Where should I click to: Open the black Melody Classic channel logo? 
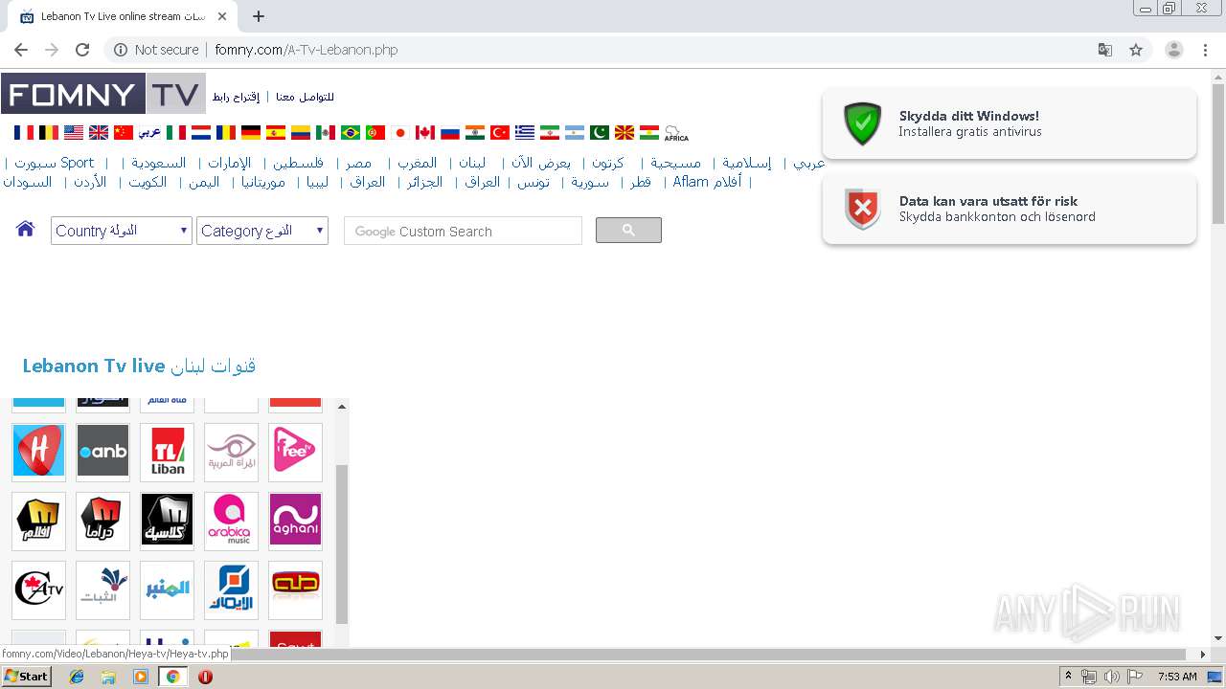click(168, 520)
